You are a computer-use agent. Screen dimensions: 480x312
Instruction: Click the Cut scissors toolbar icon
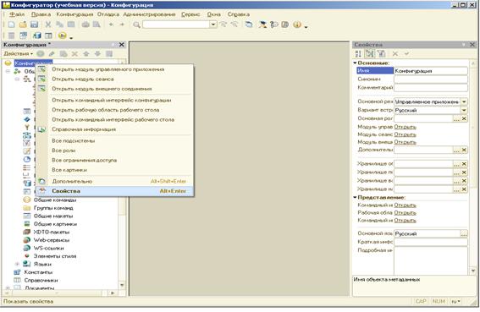pos(48,25)
